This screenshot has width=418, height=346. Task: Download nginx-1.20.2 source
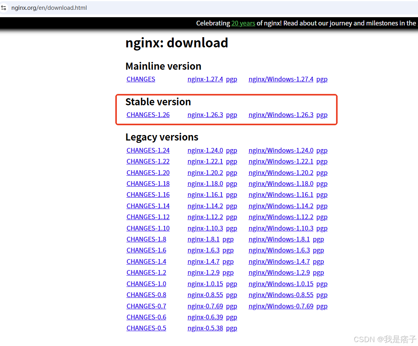click(205, 173)
